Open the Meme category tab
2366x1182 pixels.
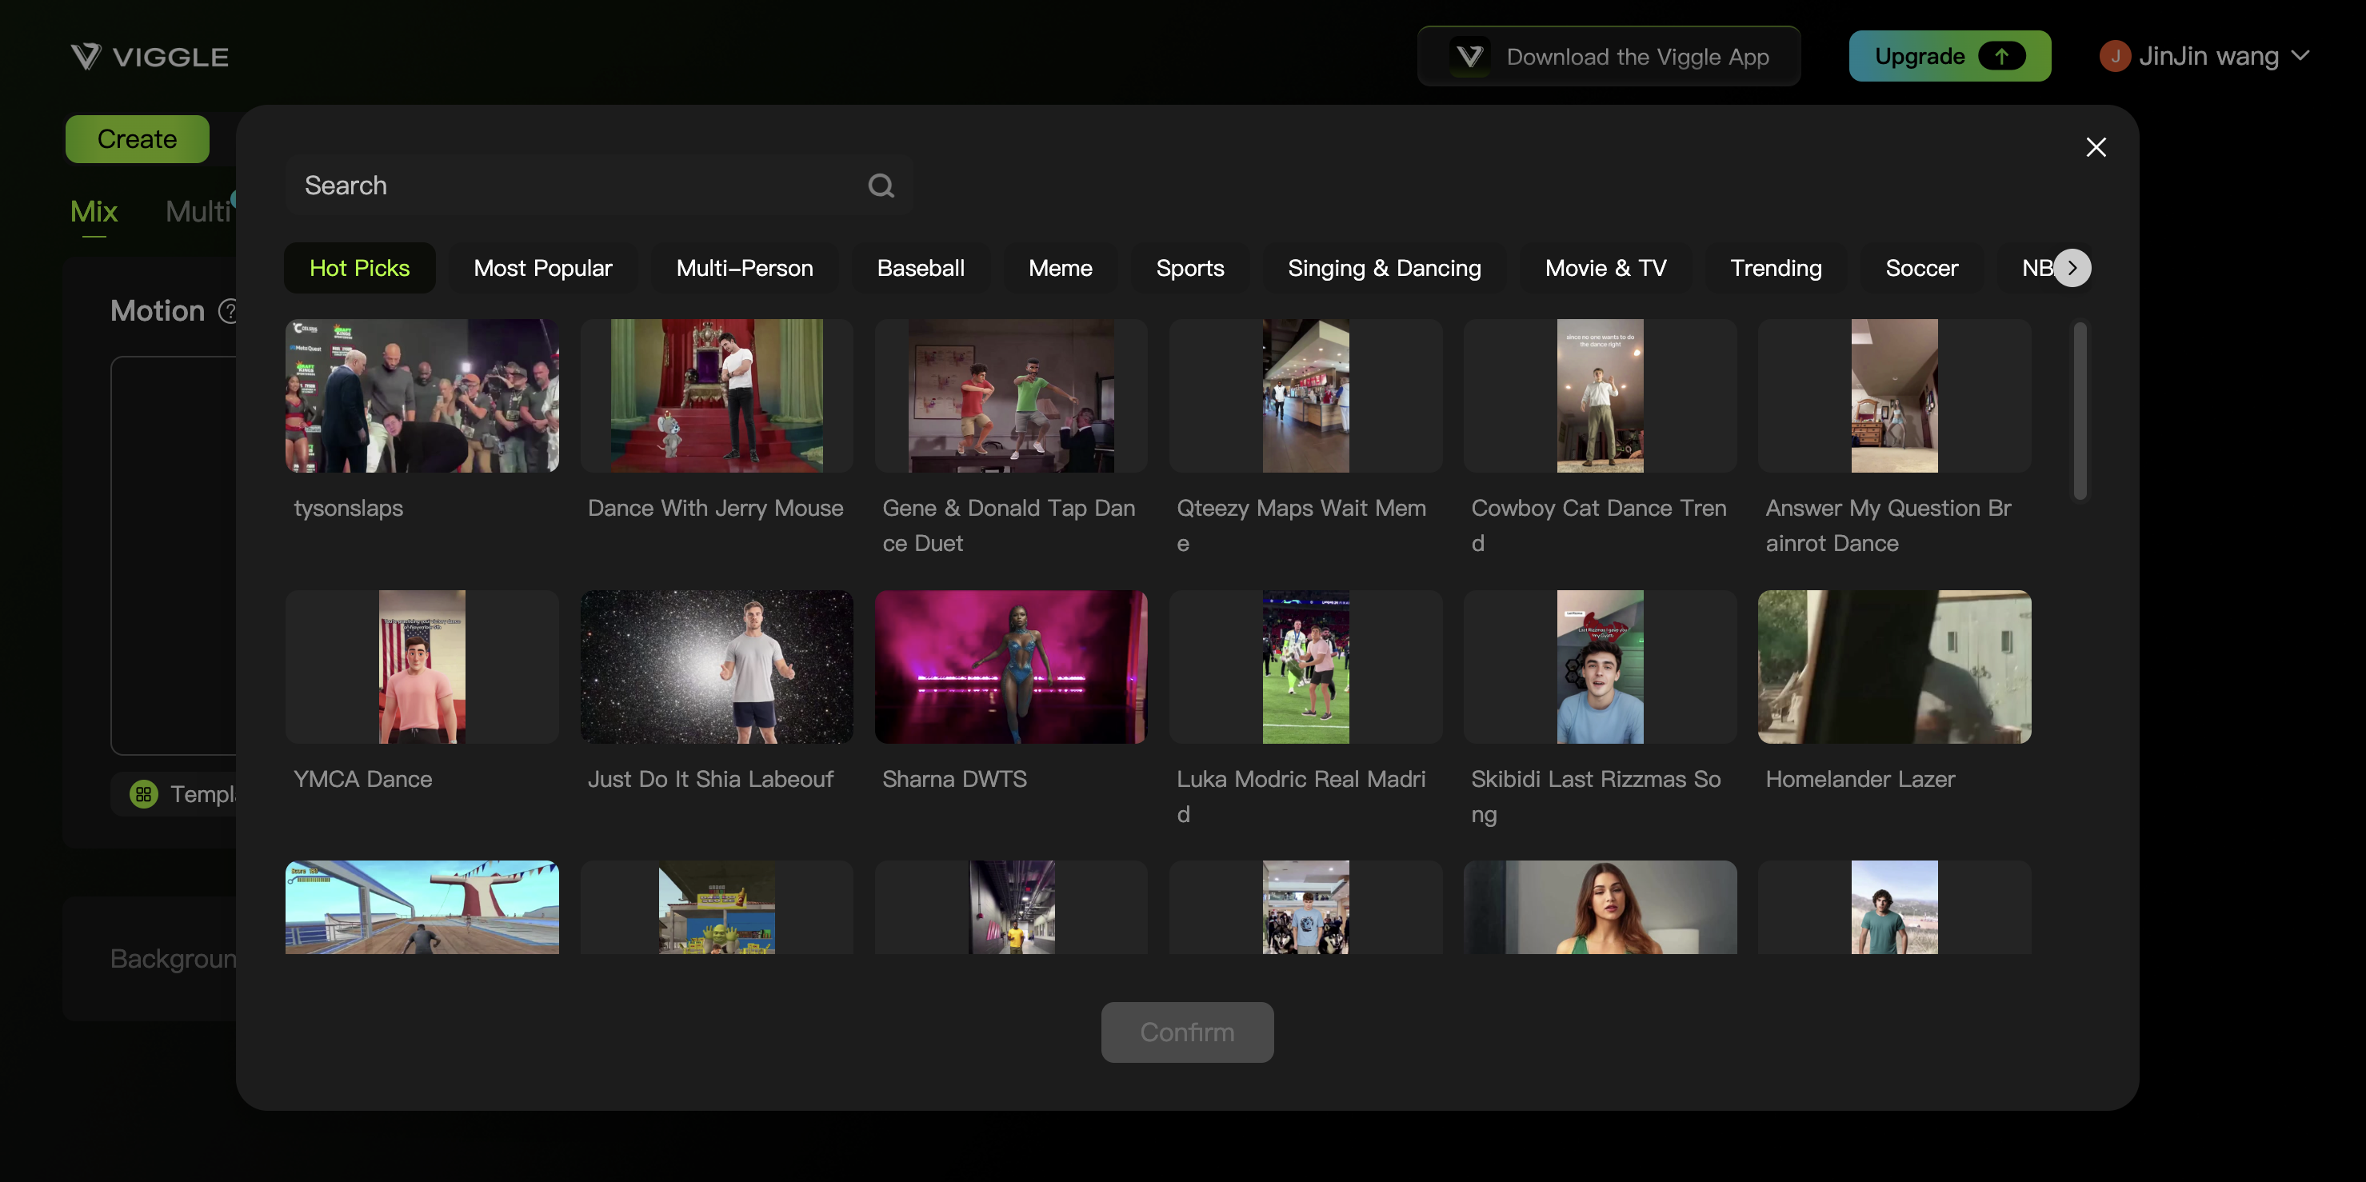point(1059,268)
